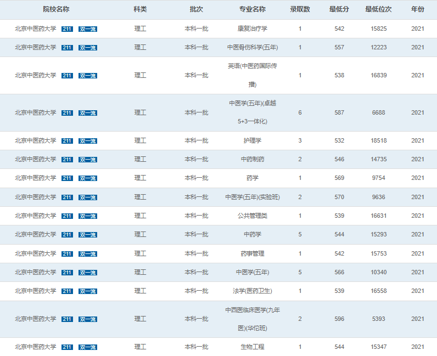Click rank value 16631

point(378,216)
